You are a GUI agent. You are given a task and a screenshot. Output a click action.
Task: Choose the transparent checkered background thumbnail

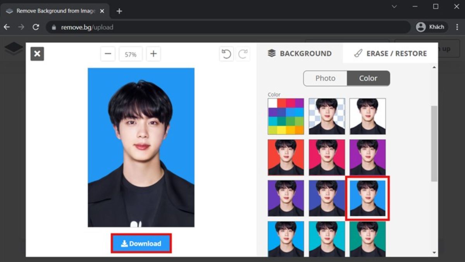(327, 116)
